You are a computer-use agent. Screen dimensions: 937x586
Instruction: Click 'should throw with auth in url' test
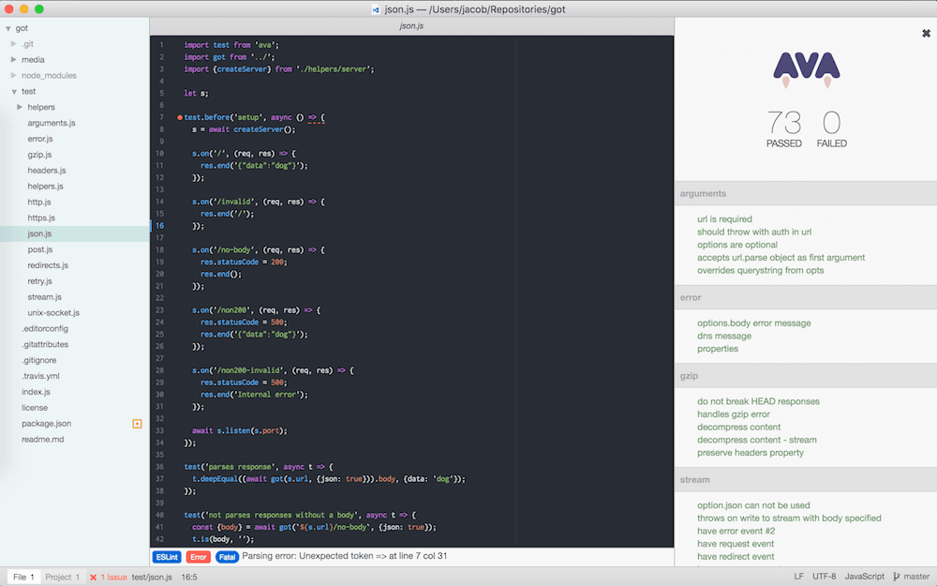click(754, 232)
